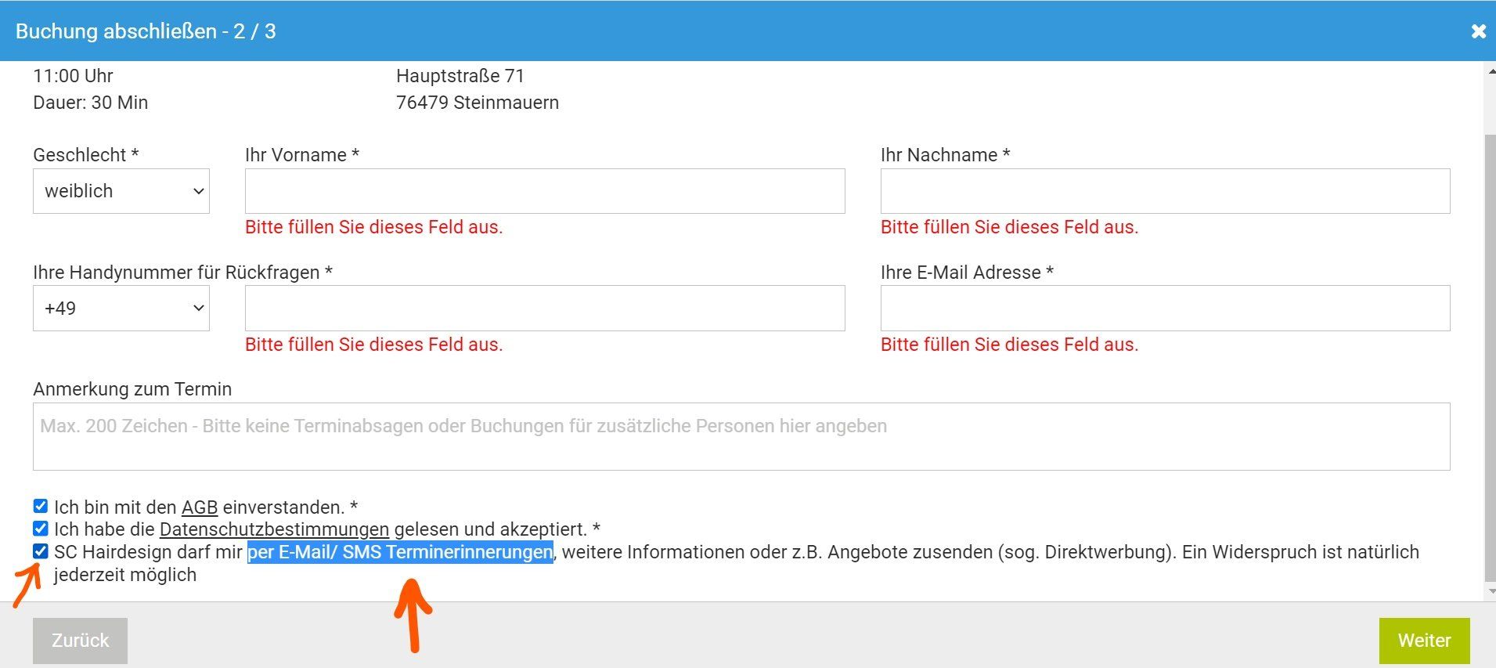Click the highlighted 'per E-Mail/ SMS Terminerinnerungen' text
This screenshot has height=668, width=1496.
click(400, 552)
